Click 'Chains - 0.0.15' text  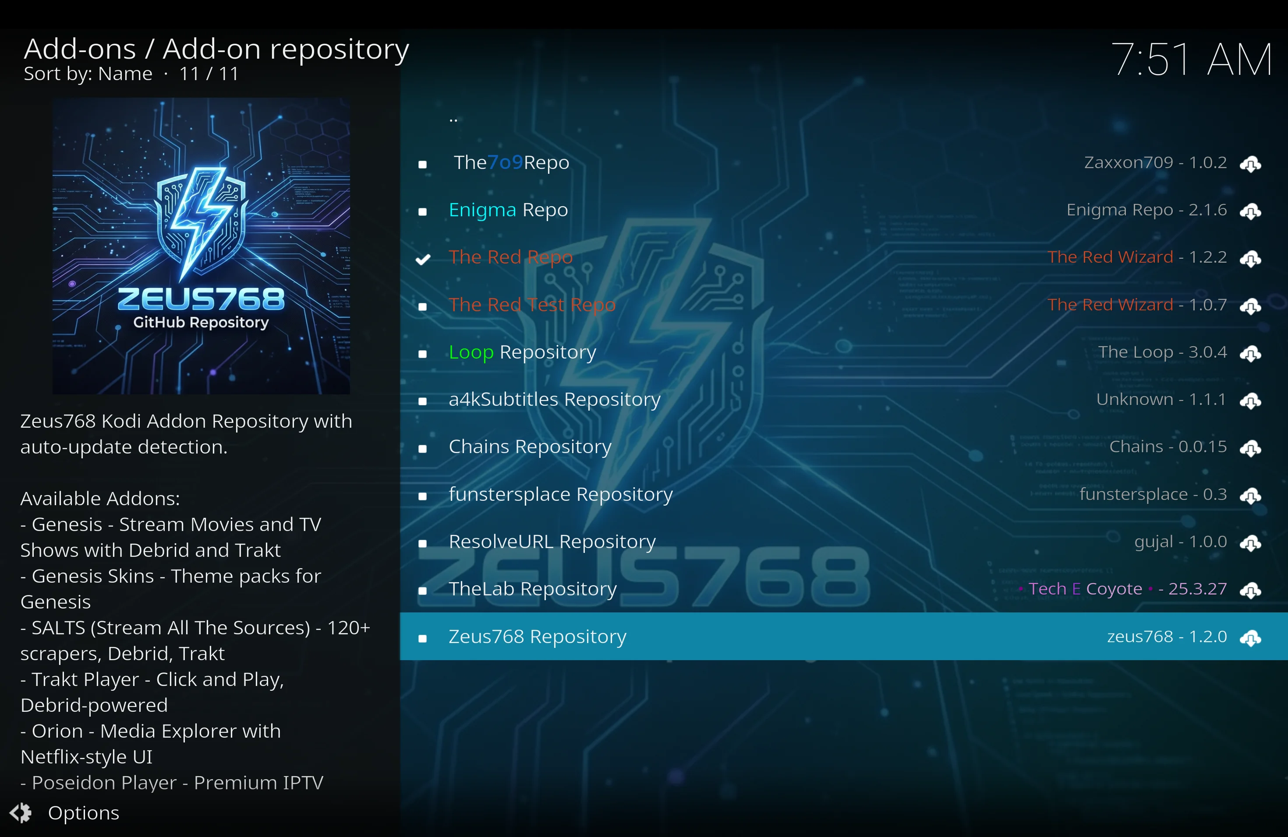click(1168, 447)
